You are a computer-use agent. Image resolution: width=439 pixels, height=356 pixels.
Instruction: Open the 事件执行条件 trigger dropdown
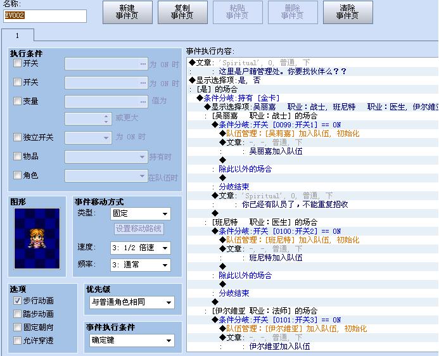click(x=132, y=341)
